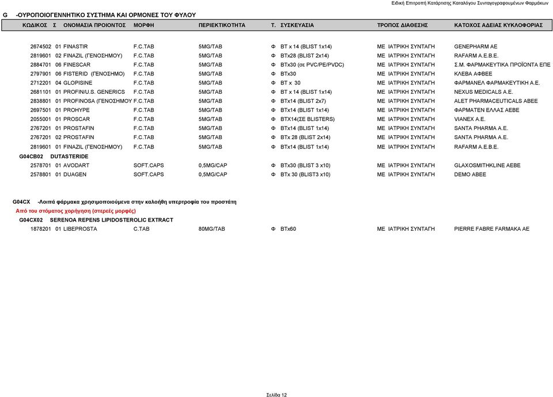Select the FINASTIR product name

click(75, 47)
